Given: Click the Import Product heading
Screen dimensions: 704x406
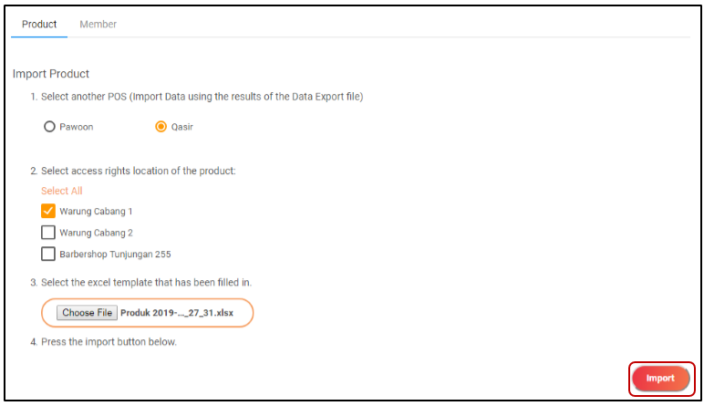Looking at the screenshot, I should coord(51,73).
